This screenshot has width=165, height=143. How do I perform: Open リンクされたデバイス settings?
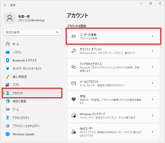pos(114,67)
